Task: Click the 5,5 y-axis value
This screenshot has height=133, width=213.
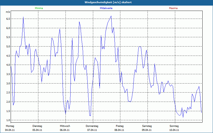Action: point(8,37)
